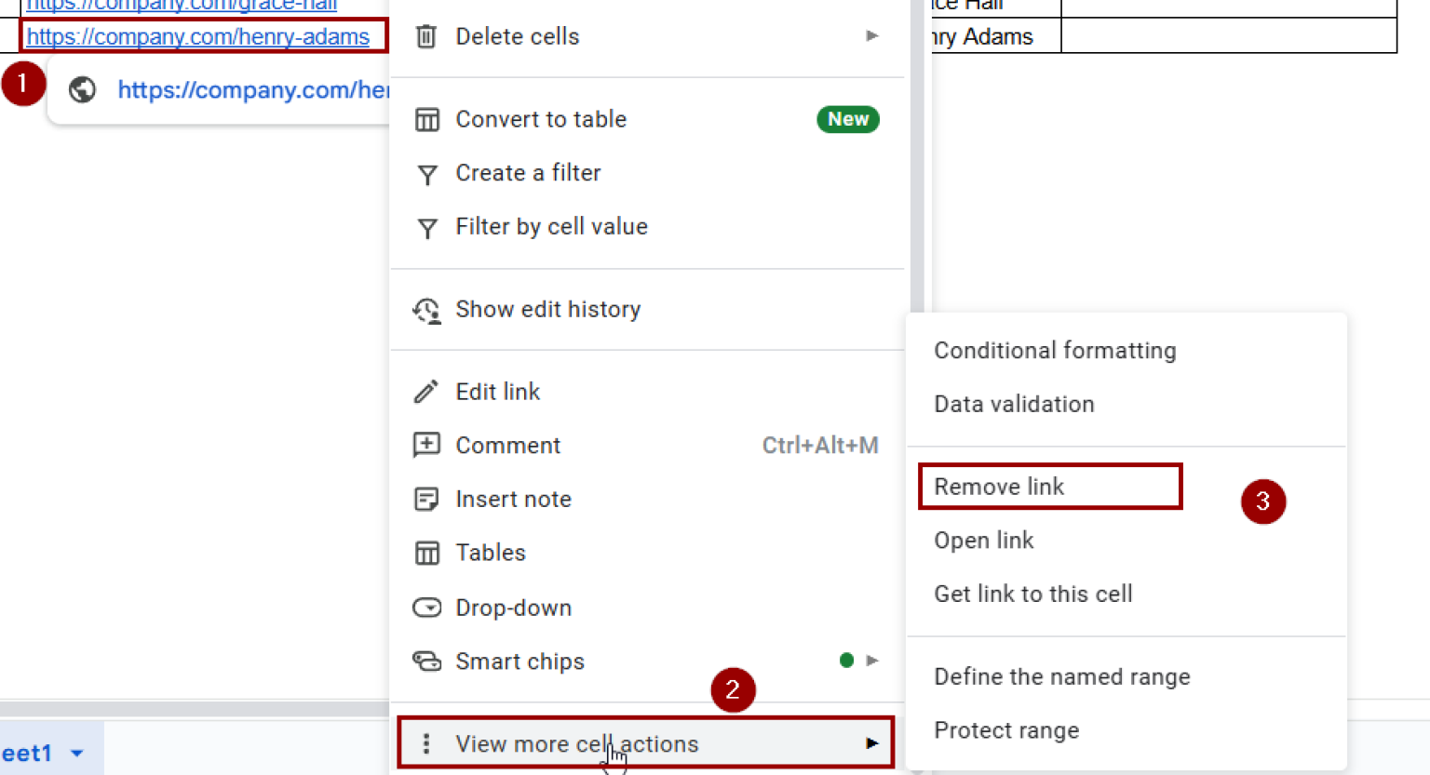The width and height of the screenshot is (1430, 775).
Task: Expand the Delete cells submenu arrow
Action: coord(871,36)
